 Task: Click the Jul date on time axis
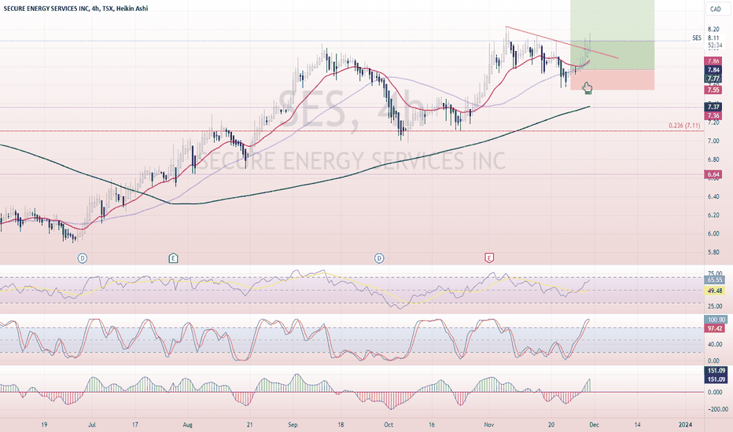(91, 425)
